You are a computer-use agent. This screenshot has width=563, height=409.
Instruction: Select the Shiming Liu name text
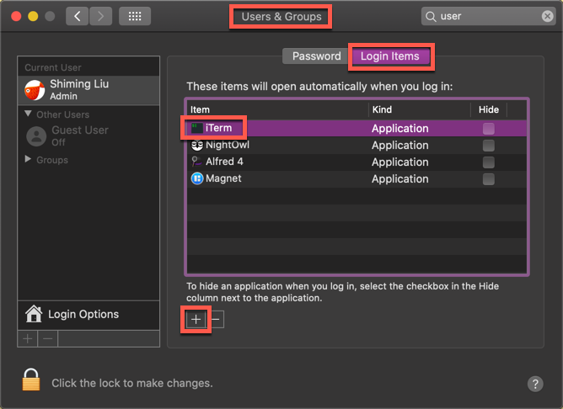click(79, 84)
